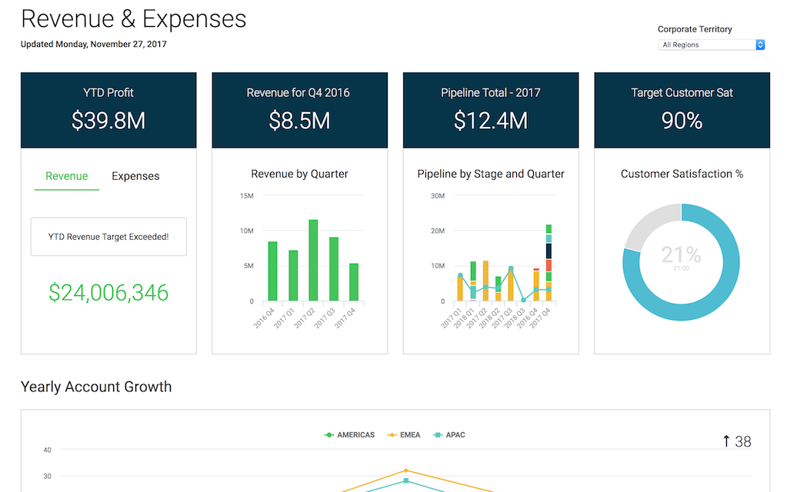Select the YTD Profit $39.8M tile
The width and height of the screenshot is (787, 492).
coord(108,110)
